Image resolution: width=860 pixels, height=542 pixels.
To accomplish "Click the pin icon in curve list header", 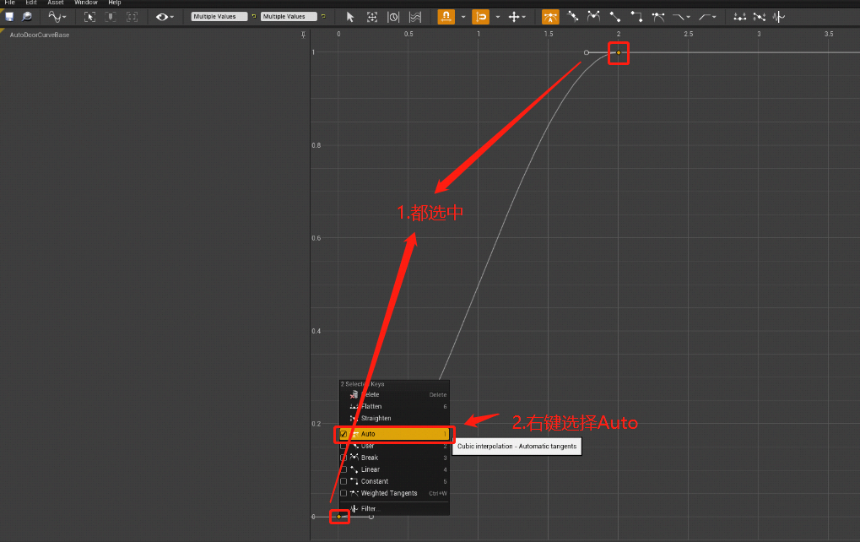I will point(303,35).
